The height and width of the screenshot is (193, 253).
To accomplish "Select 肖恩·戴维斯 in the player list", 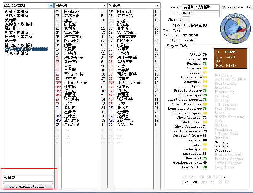I will pyautogui.click(x=17, y=15).
